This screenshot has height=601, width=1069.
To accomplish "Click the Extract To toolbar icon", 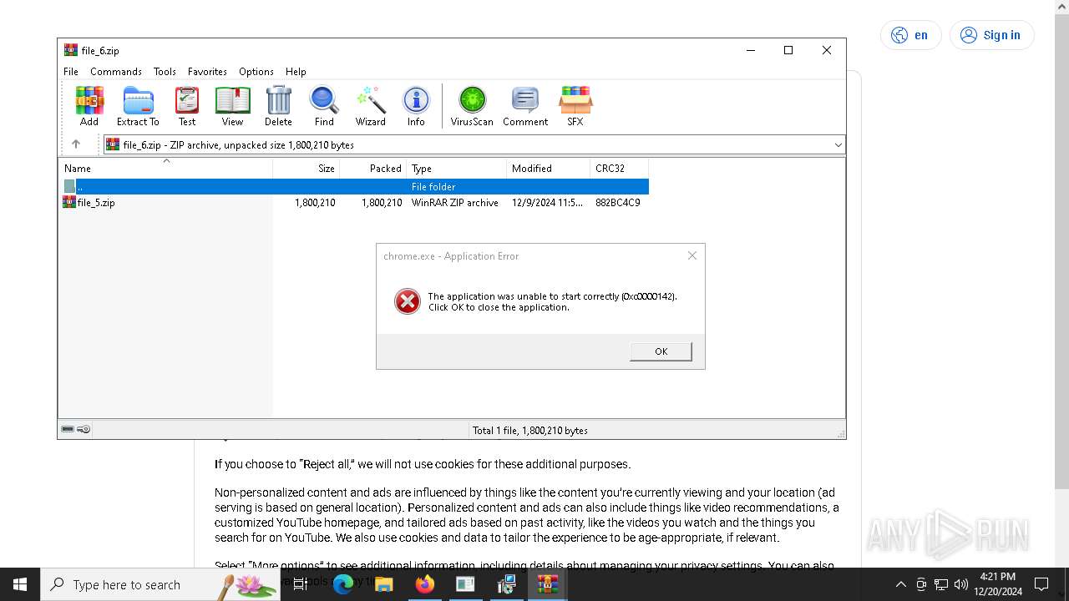I will point(138,106).
